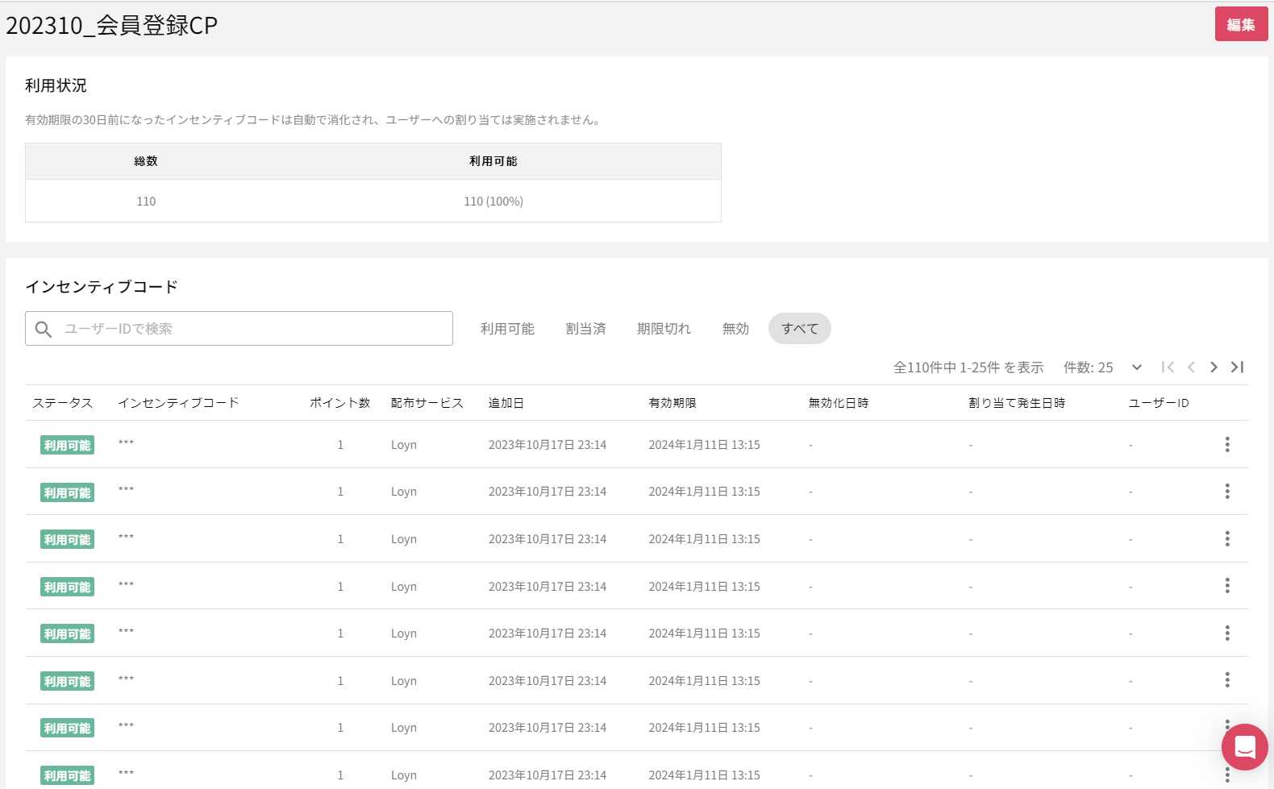This screenshot has width=1274, height=789.
Task: Click the 編集 edit button
Action: pos(1241,24)
